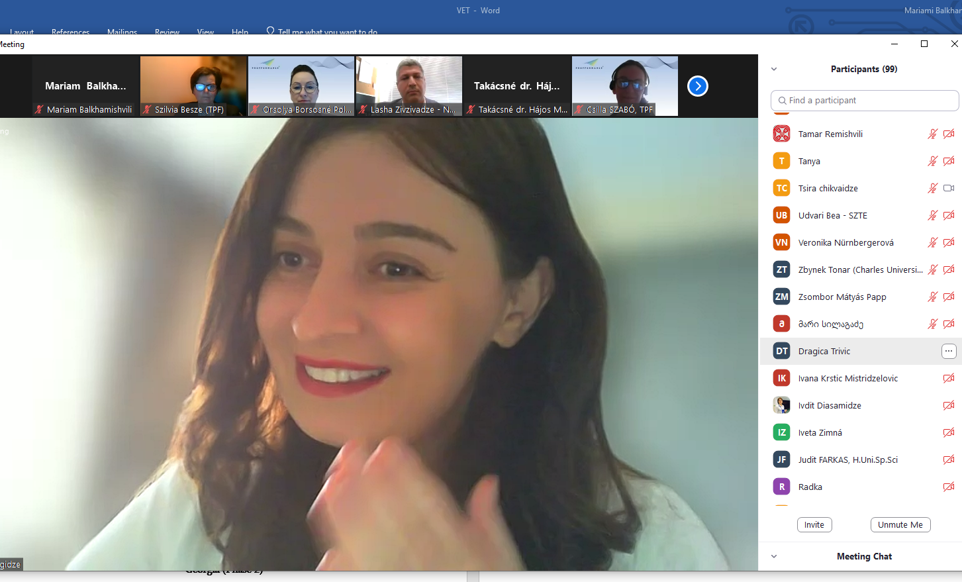Click the muted microphone icon for Tanya
The width and height of the screenshot is (962, 582).
pyautogui.click(x=932, y=161)
